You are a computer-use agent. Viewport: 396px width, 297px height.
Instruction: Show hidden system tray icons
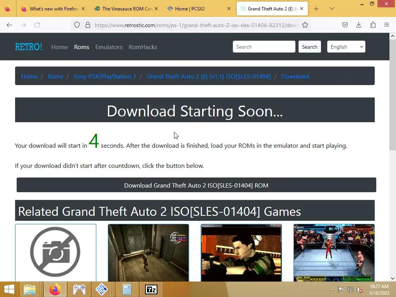click(x=331, y=290)
